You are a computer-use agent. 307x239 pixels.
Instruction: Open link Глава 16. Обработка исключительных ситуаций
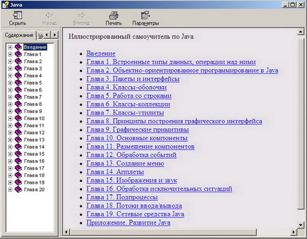[159, 189]
